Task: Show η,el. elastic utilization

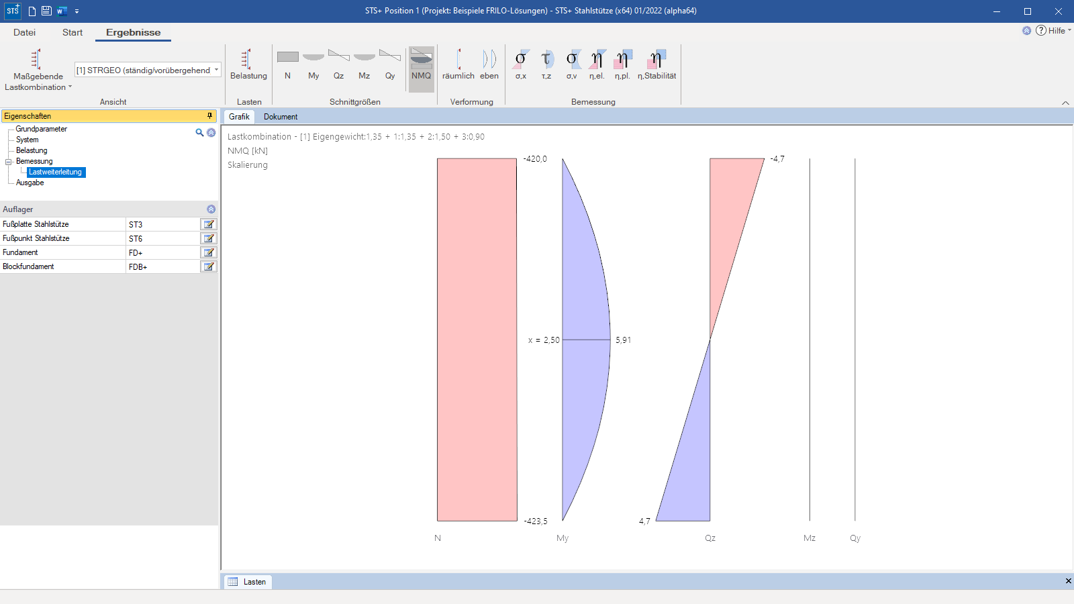Action: (x=597, y=65)
